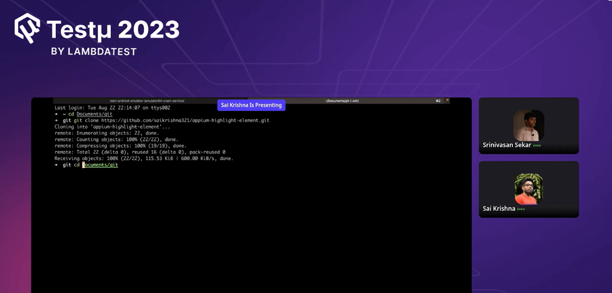Click the Counting objects line

pos(116,139)
